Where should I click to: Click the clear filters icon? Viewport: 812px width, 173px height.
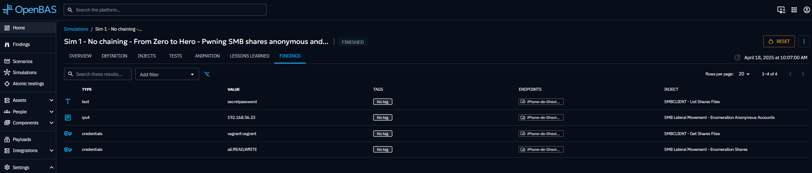(x=207, y=74)
